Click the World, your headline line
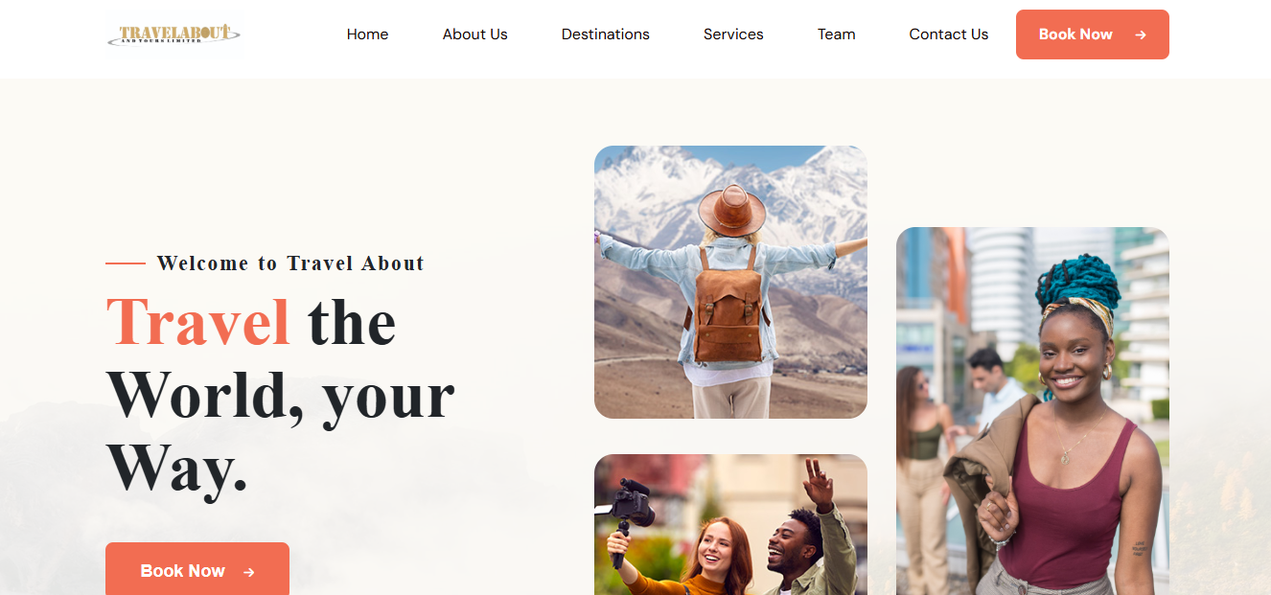This screenshot has width=1271, height=595. pyautogui.click(x=280, y=395)
